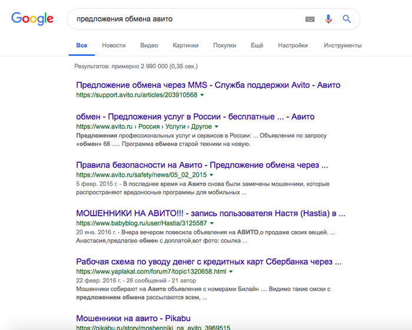Open the Ещё menu
This screenshot has height=330, width=412.
[257, 45]
